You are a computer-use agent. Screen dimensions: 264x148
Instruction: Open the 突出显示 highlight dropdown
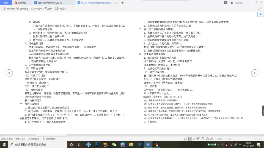coord(37,8)
